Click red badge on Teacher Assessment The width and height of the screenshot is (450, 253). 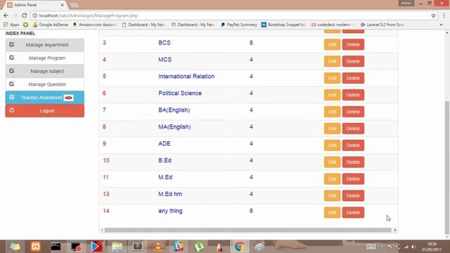[x=69, y=98]
